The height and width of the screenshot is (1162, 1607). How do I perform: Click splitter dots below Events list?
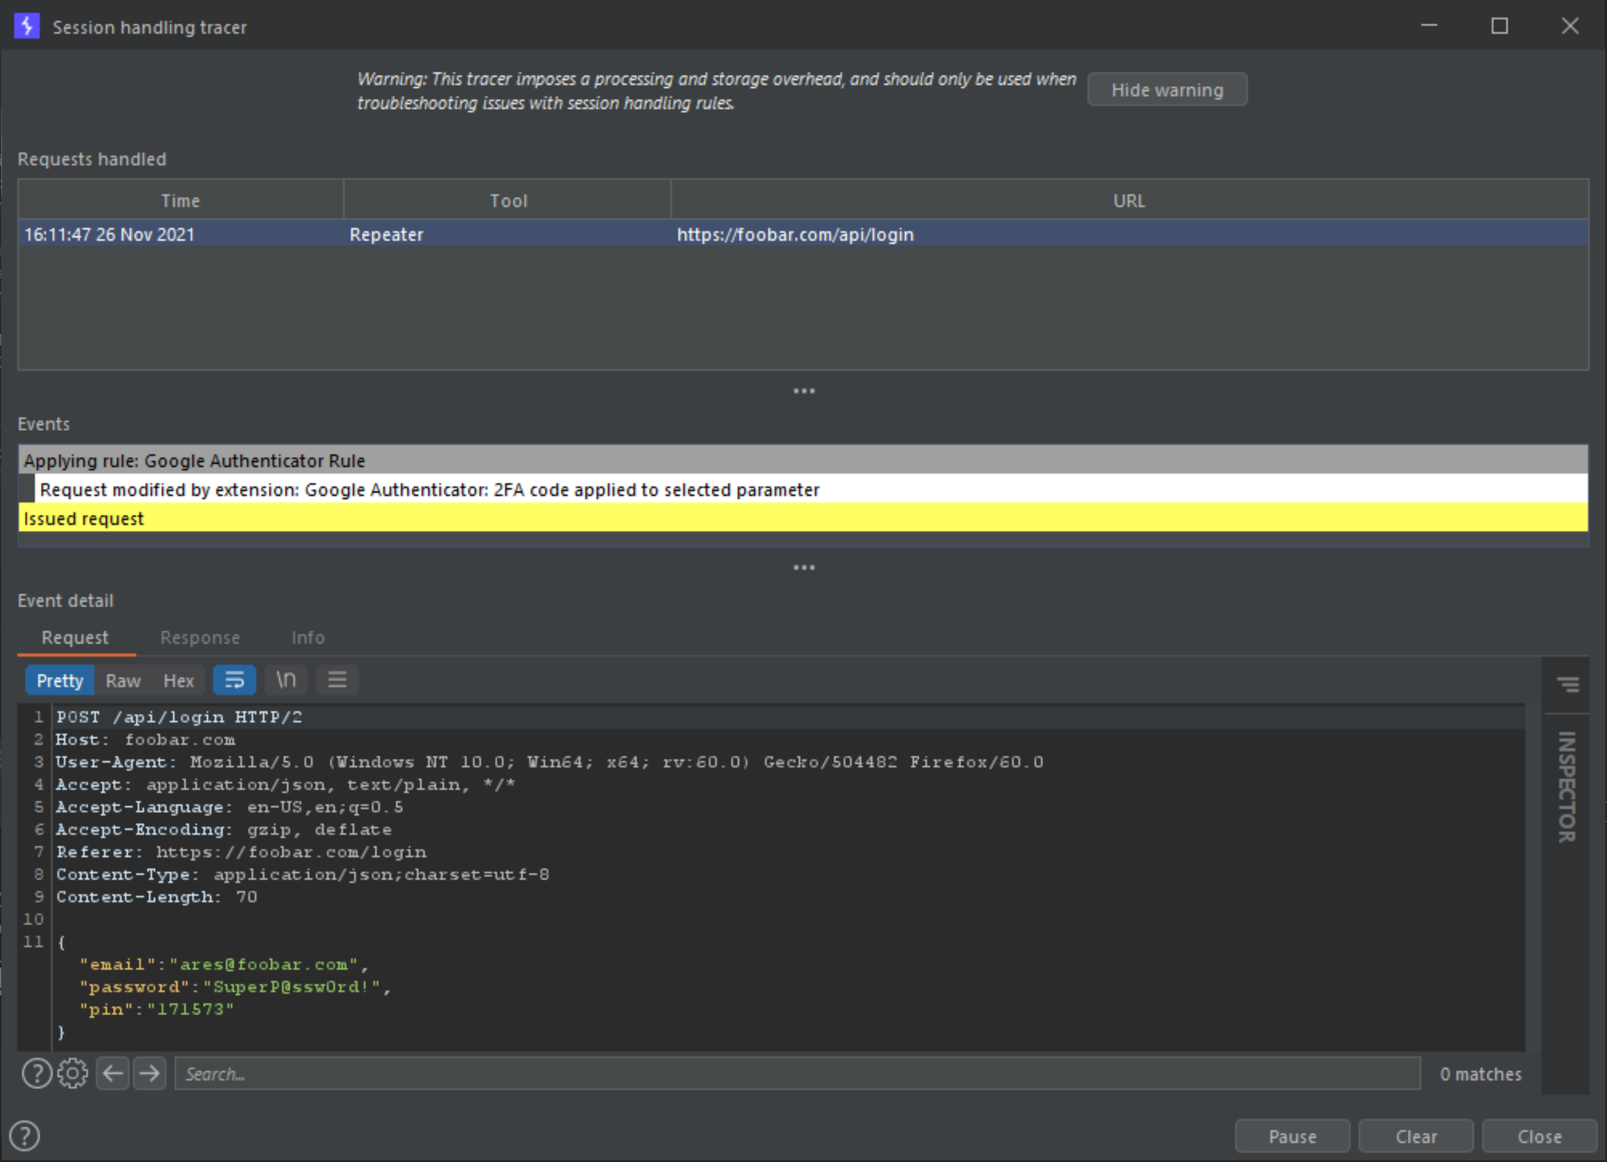point(803,568)
